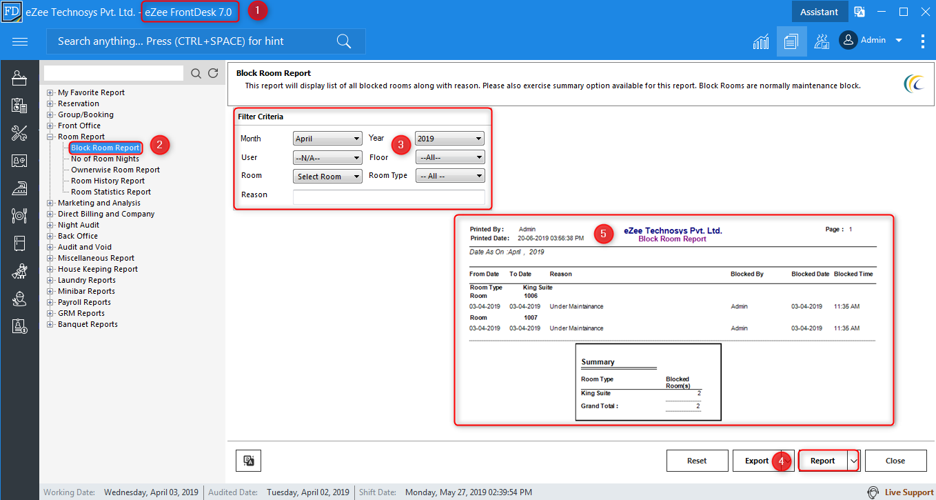
Task: Click the Block Room Report preview thumbnail
Action: 673,319
